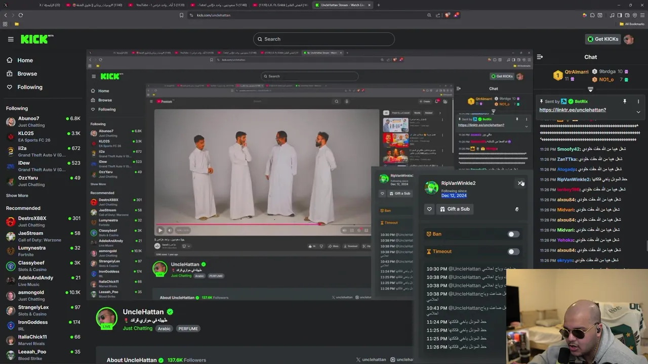Image resolution: width=648 pixels, height=364 pixels.
Task: Reload the page with browser refresh icon
Action: click(21, 15)
